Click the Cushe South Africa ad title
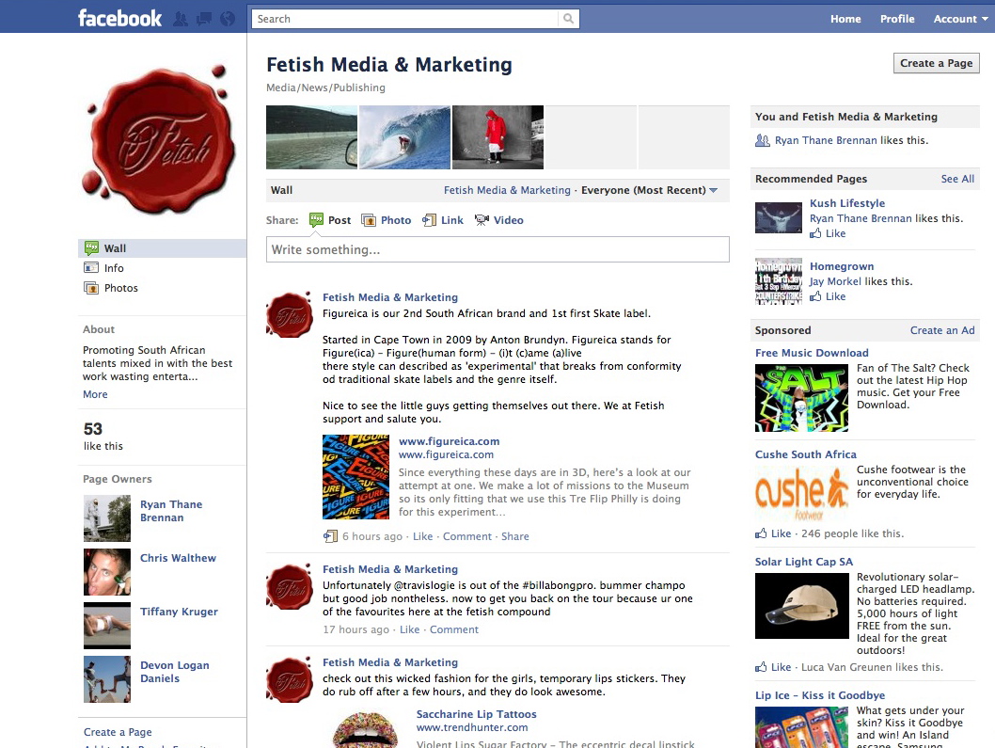Screen dimensions: 995x748 [805, 454]
